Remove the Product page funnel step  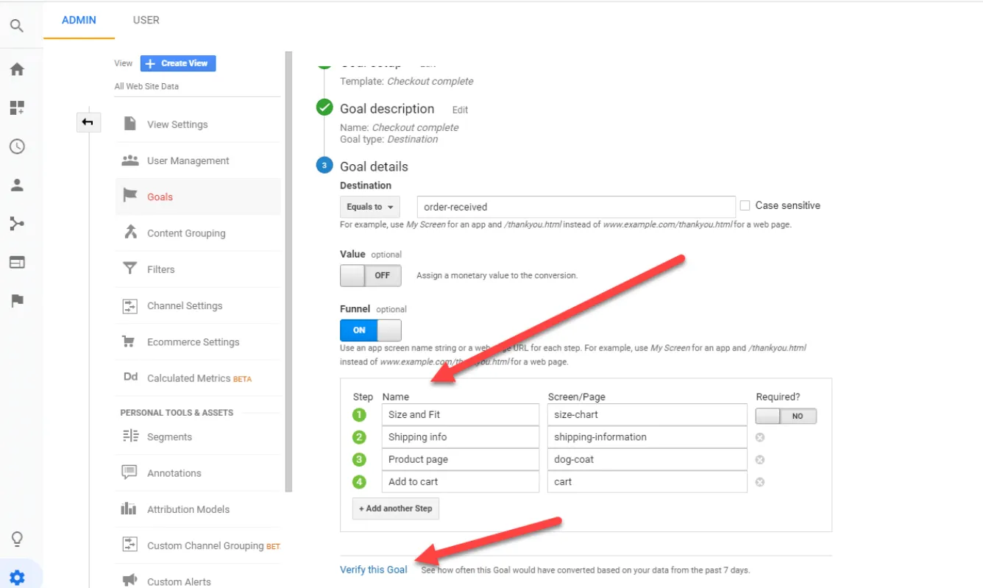(760, 460)
